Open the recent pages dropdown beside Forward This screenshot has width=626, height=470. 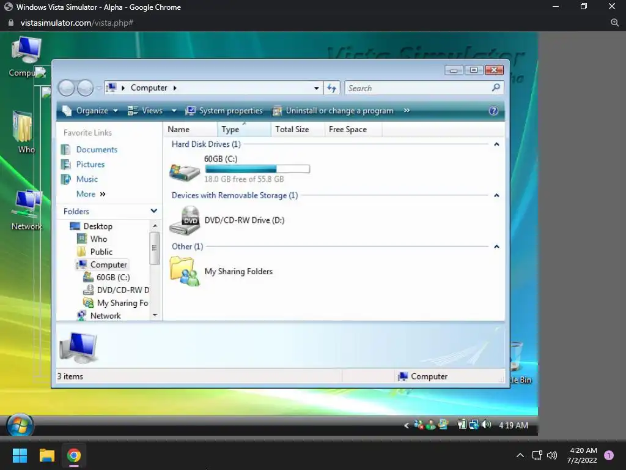click(98, 88)
